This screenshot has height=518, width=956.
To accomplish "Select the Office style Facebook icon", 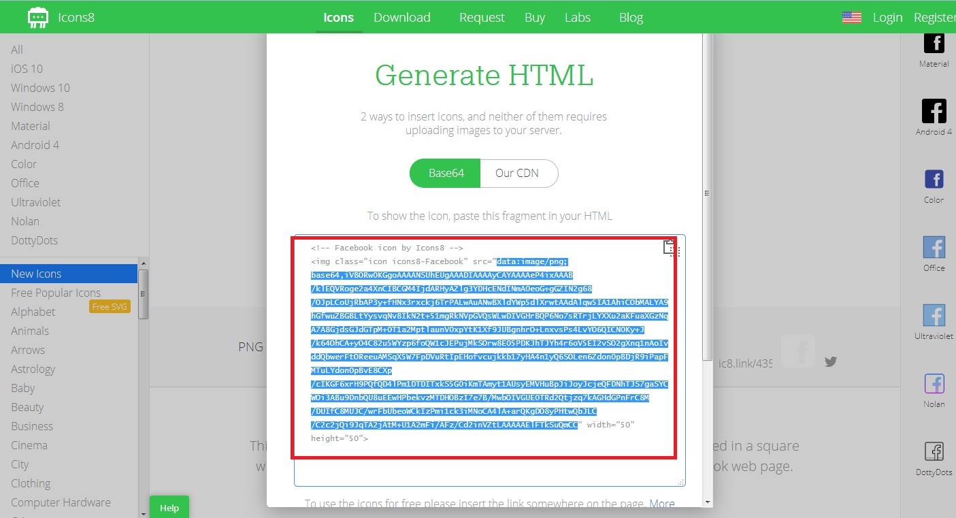I will 934,246.
